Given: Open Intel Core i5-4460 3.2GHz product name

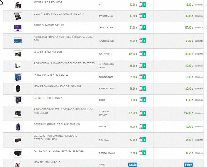Looking at the screenshot, I should tap(51, 75).
